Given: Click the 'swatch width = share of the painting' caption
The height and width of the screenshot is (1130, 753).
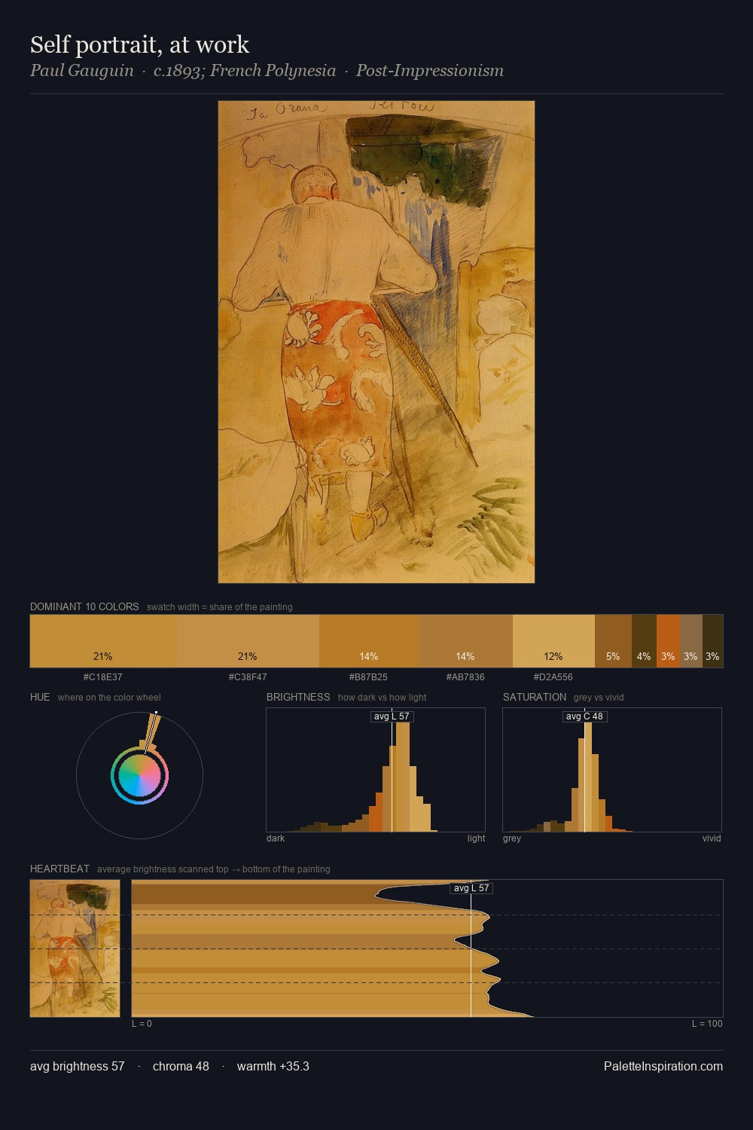Looking at the screenshot, I should [x=220, y=606].
